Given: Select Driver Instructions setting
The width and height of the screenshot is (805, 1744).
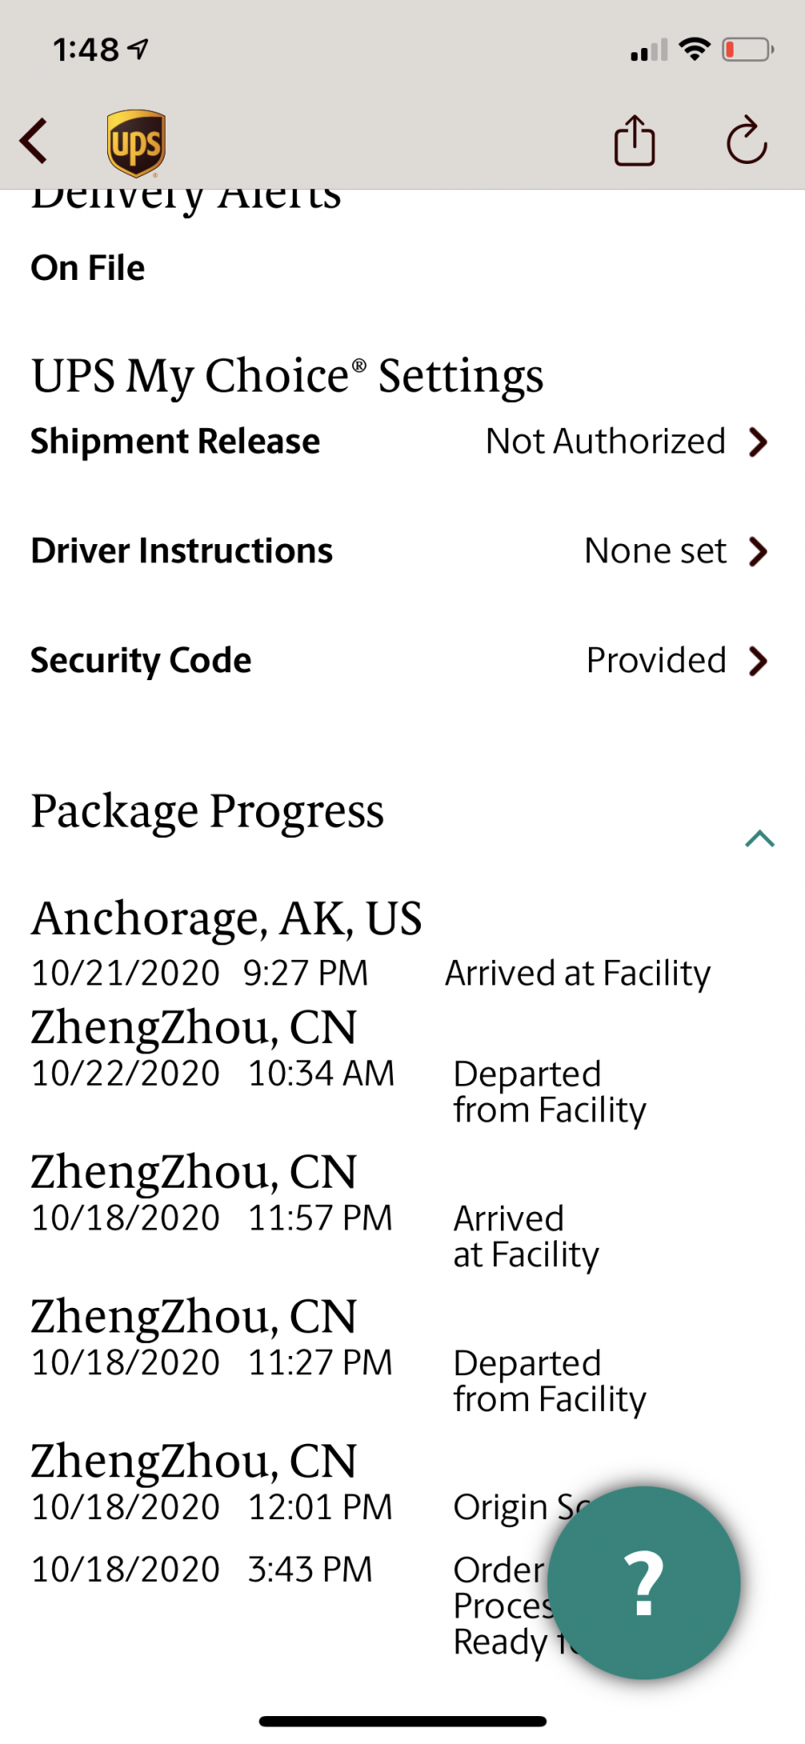Looking at the screenshot, I should pos(181,551).
